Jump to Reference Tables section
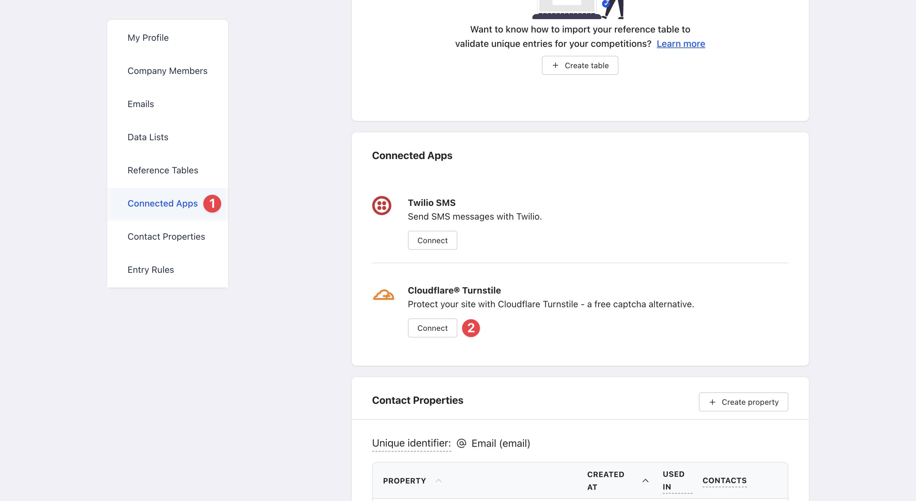This screenshot has width=916, height=501. pyautogui.click(x=163, y=170)
